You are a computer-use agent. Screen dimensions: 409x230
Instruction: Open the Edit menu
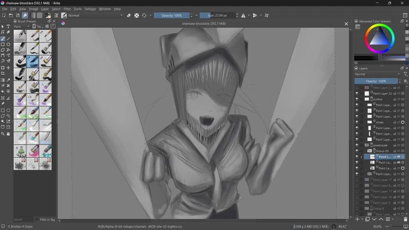tap(13, 9)
